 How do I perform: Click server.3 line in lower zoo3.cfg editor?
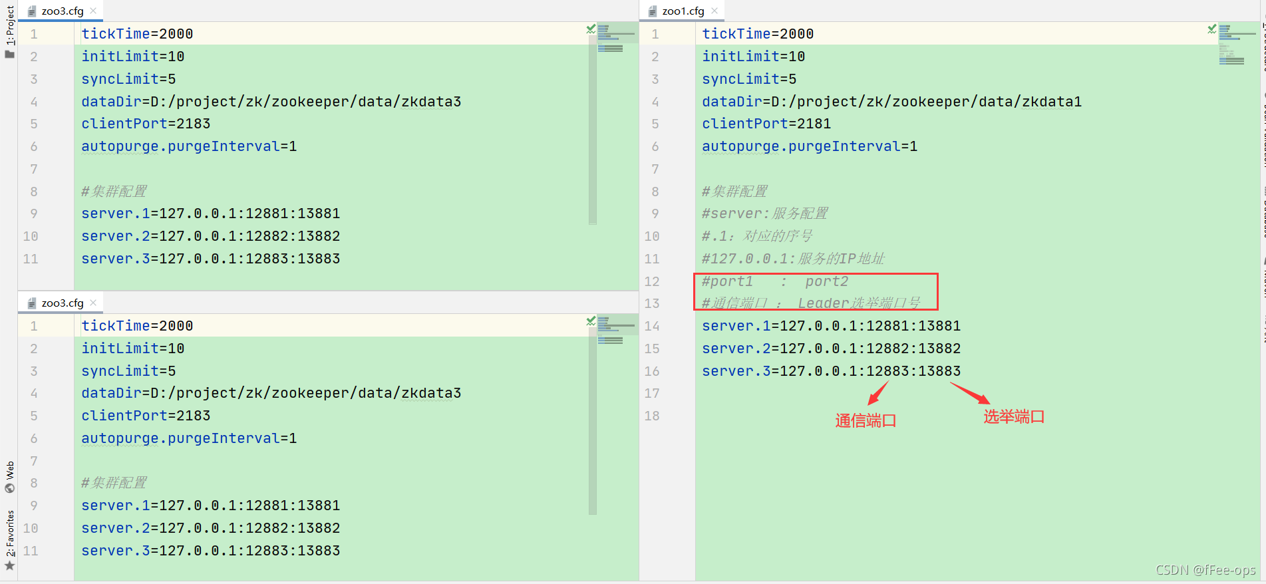[210, 551]
